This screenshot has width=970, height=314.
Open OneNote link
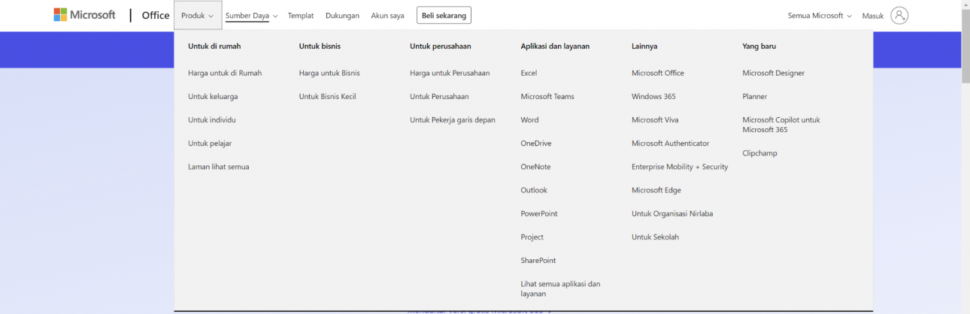pyautogui.click(x=535, y=167)
